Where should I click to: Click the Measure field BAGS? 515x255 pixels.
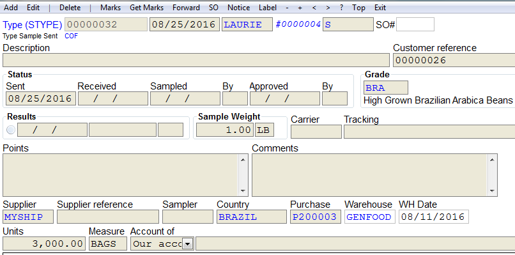tap(108, 244)
